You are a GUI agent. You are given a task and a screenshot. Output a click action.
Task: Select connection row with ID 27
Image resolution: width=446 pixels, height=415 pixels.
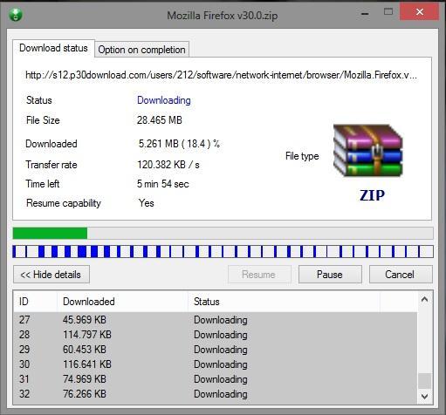coord(216,320)
